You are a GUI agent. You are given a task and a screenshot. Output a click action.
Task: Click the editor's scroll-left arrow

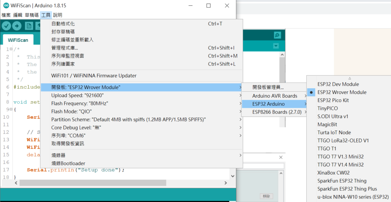pyautogui.click(x=16, y=183)
